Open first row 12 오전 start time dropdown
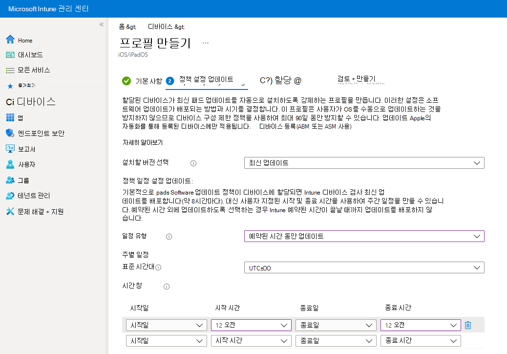 pos(251,325)
